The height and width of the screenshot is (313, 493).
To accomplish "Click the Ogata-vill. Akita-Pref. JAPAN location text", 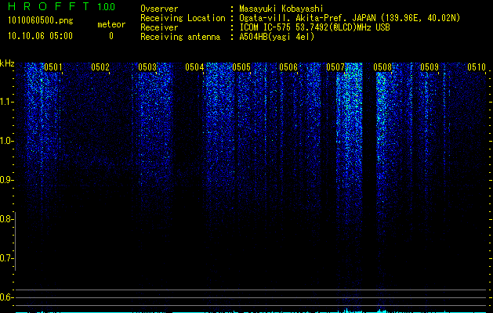I will 350,18.
